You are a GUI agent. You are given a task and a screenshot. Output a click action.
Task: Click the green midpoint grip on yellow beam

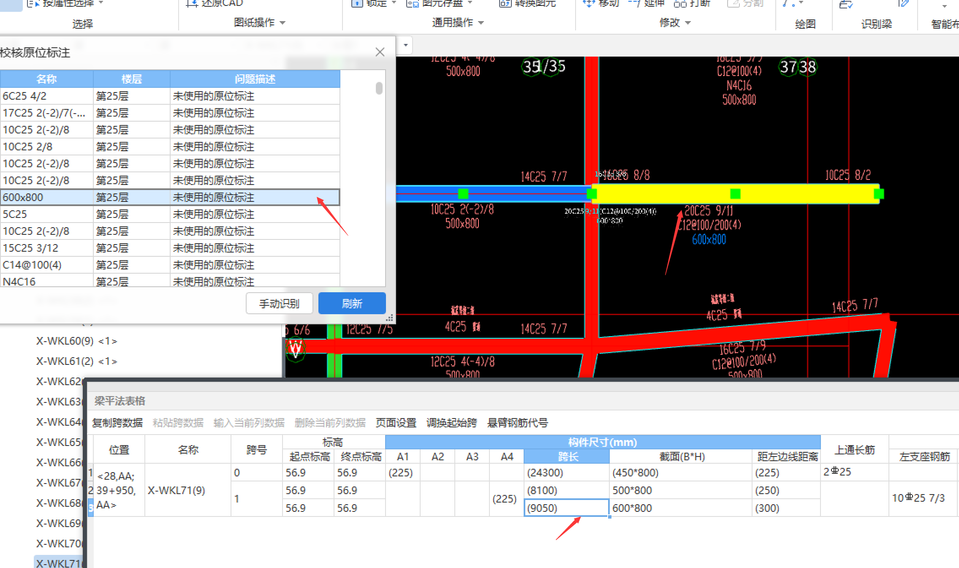click(x=735, y=194)
